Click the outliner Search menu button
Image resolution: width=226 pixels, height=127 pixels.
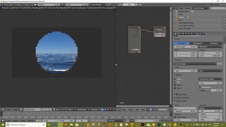tap(188, 8)
